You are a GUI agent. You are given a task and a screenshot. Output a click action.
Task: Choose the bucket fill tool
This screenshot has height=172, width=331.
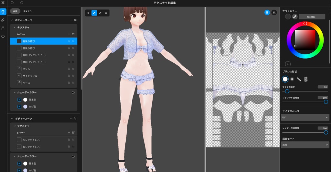(x=106, y=13)
